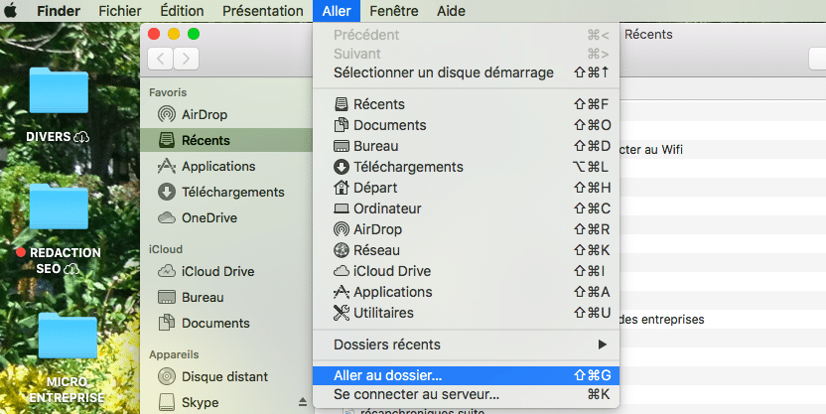Go back with the Finder back arrow
This screenshot has width=826, height=414.
[x=160, y=59]
